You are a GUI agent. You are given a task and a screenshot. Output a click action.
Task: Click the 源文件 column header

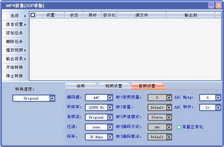click(x=142, y=15)
